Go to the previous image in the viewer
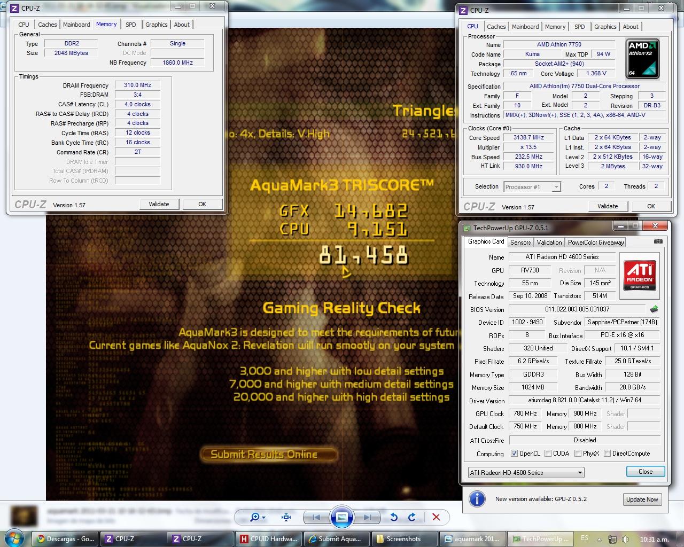This screenshot has width=684, height=547. pos(316,517)
